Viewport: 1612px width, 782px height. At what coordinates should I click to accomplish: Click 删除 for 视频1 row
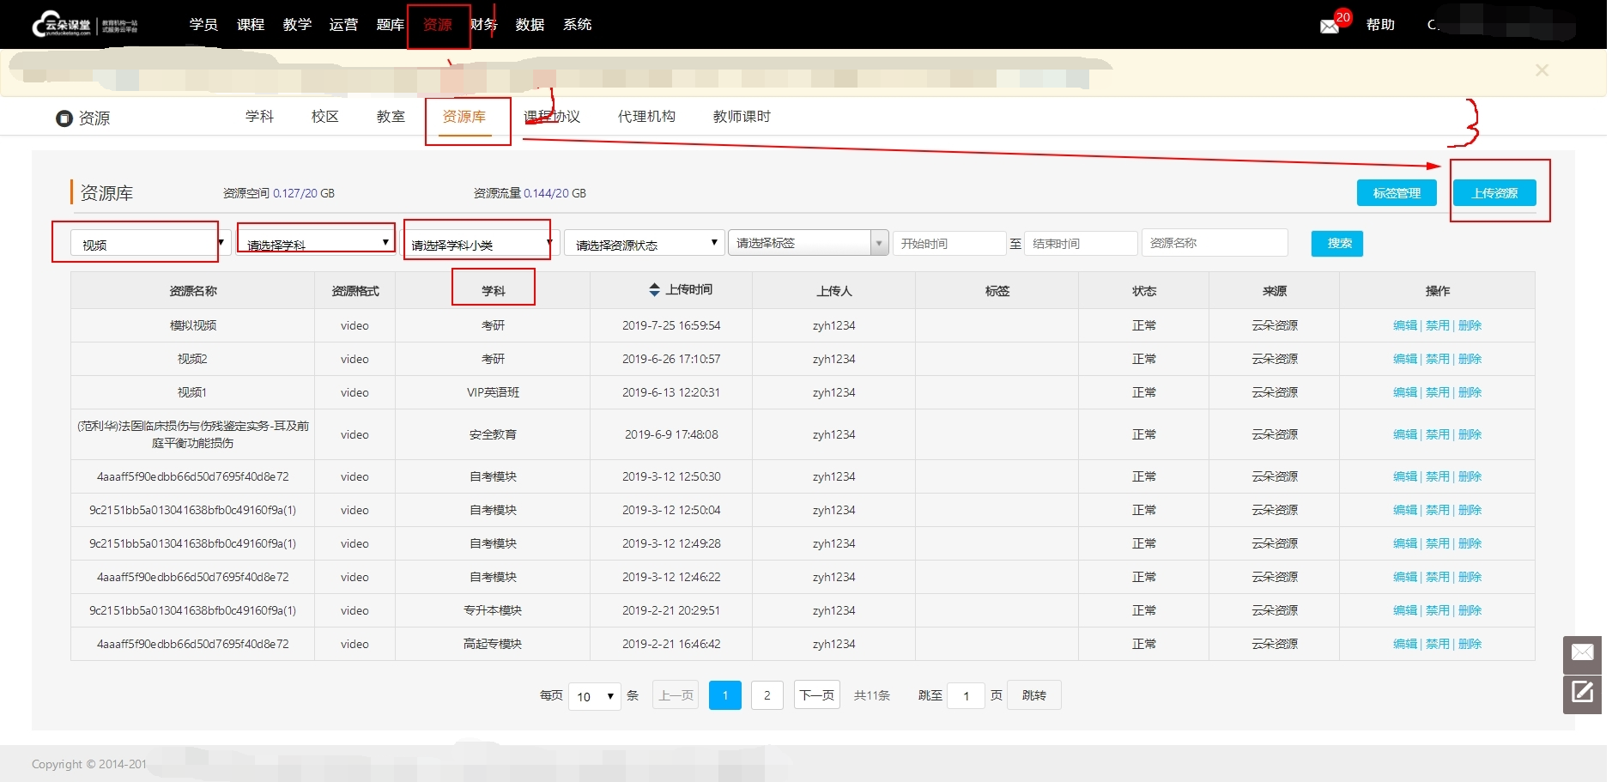(1470, 392)
